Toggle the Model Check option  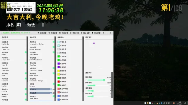point(53,73)
